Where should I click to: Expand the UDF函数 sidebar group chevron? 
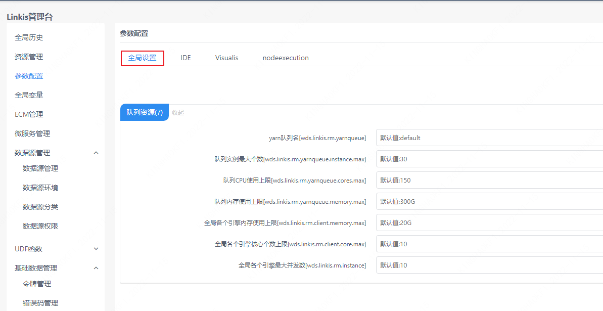pos(96,249)
